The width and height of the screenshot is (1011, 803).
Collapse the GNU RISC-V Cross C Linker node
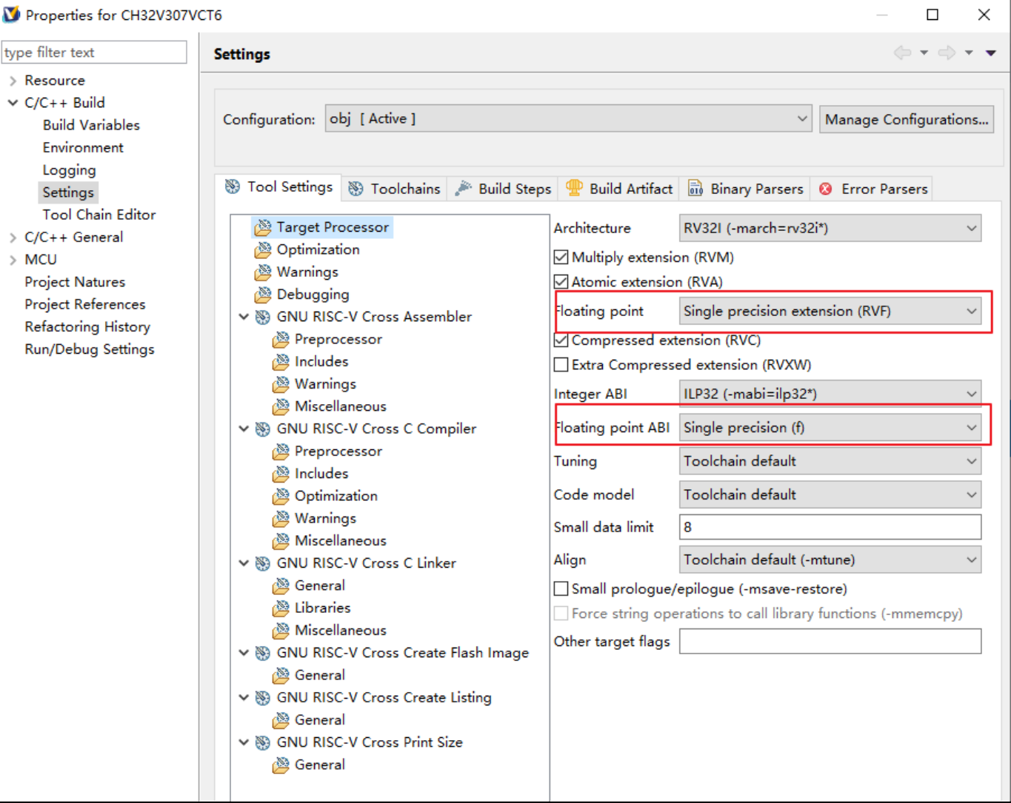tap(244, 563)
